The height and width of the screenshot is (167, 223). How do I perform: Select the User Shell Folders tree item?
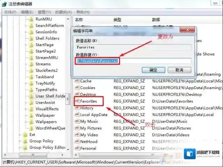tap(50, 96)
